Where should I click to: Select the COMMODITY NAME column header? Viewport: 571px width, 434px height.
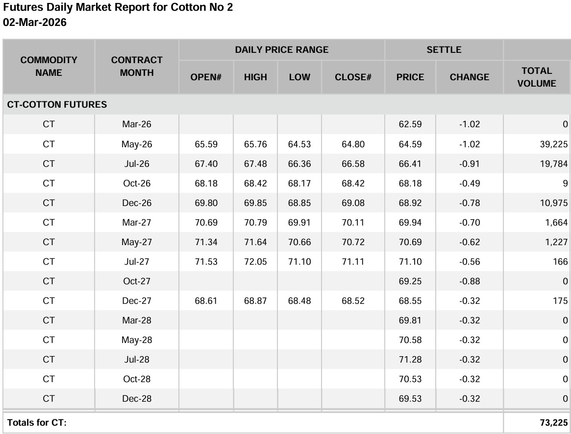click(49, 67)
